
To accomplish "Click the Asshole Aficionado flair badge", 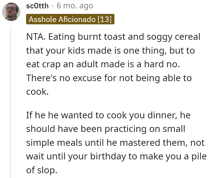I will 70,19.
